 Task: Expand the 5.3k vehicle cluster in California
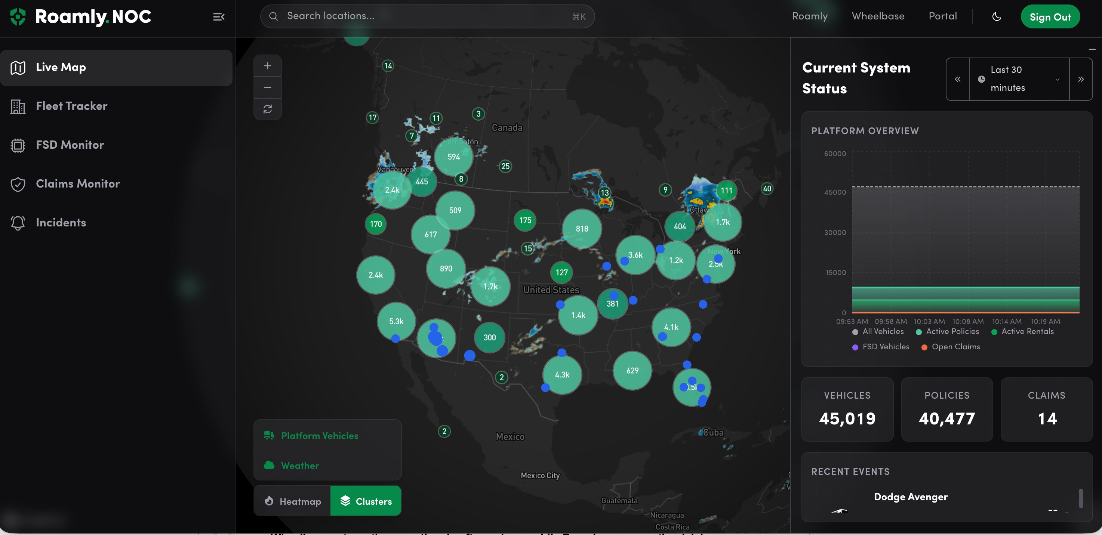[396, 321]
